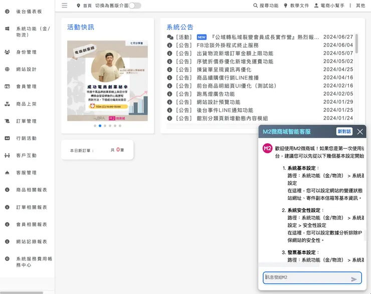
Task: Open 商品續購價行銷LINE推播 announcement
Action: (x=228, y=78)
